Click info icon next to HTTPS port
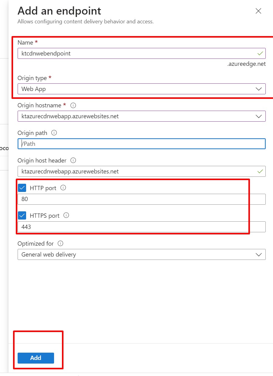Image resolution: width=273 pixels, height=376 pixels. [x=67, y=215]
